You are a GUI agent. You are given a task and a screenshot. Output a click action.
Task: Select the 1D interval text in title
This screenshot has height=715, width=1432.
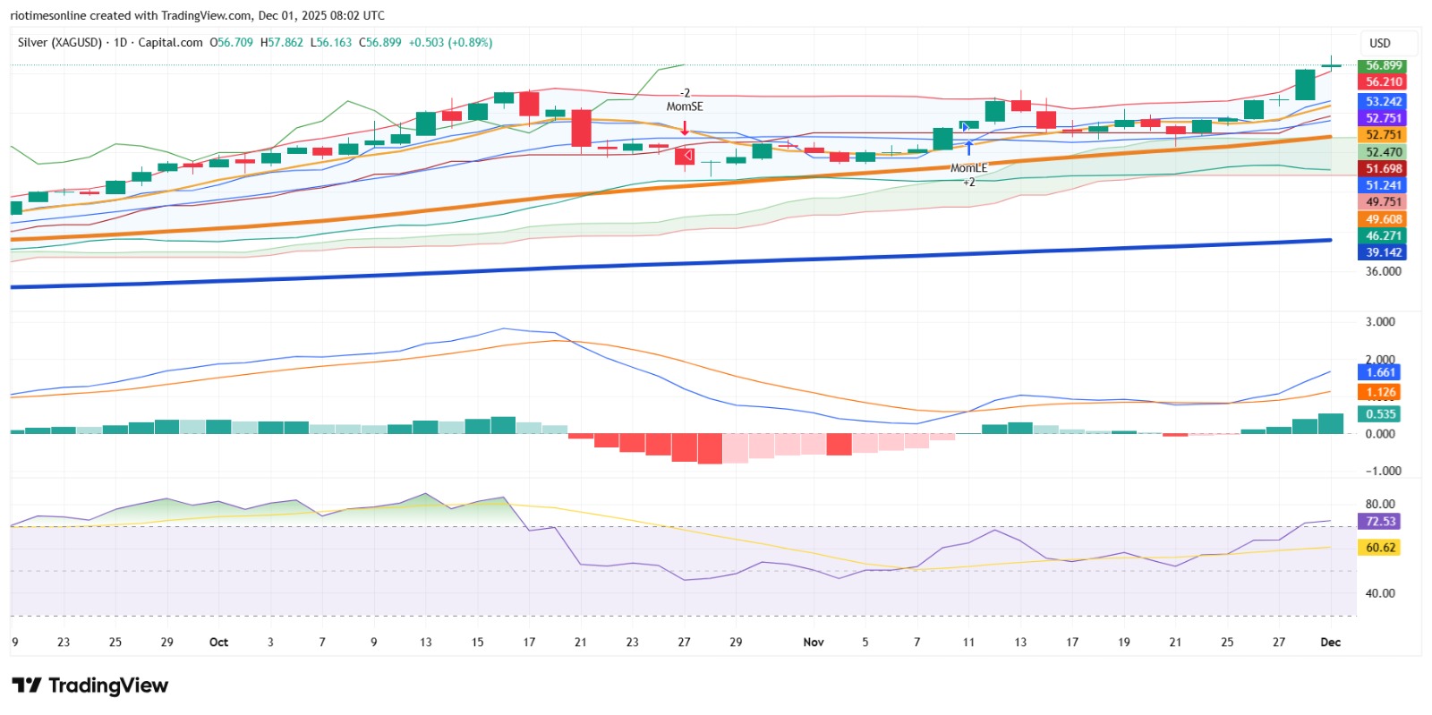pos(121,42)
